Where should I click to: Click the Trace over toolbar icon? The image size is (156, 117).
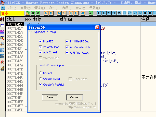[76, 13]
